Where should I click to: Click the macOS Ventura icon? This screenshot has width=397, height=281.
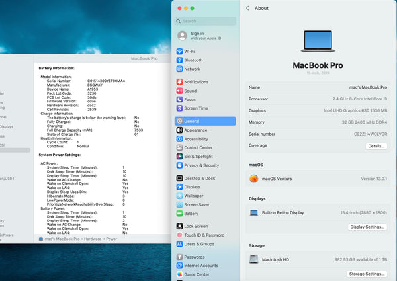coord(254,179)
